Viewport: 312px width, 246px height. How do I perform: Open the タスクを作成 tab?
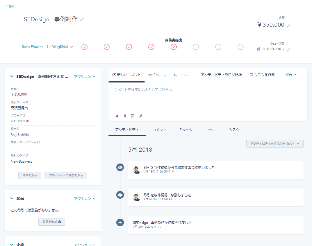click(262, 75)
